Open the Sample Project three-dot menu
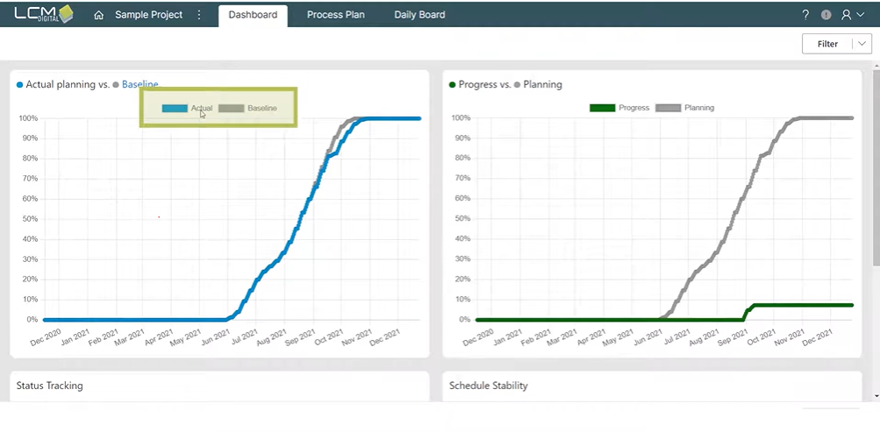This screenshot has width=880, height=432. tap(199, 15)
